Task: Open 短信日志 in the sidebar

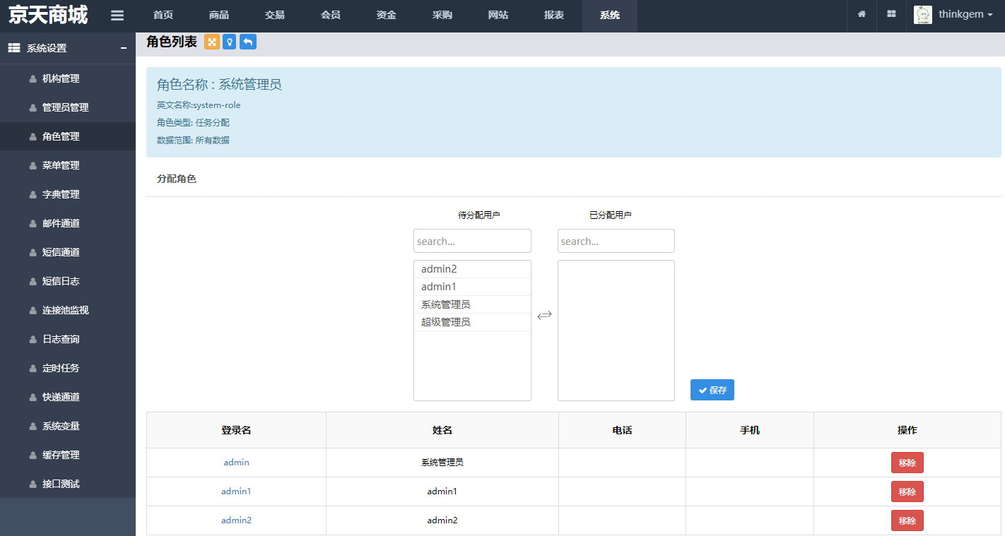Action: tap(68, 281)
